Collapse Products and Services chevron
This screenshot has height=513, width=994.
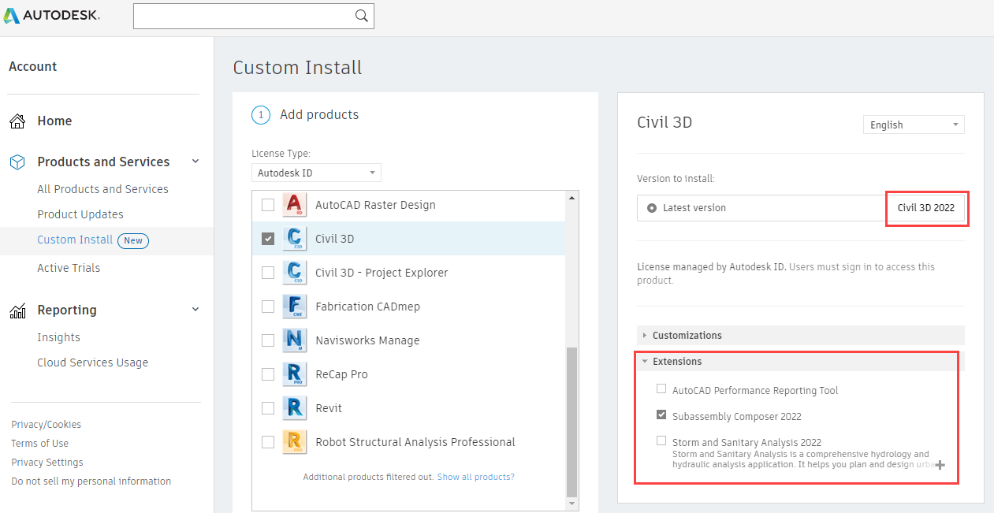(195, 162)
